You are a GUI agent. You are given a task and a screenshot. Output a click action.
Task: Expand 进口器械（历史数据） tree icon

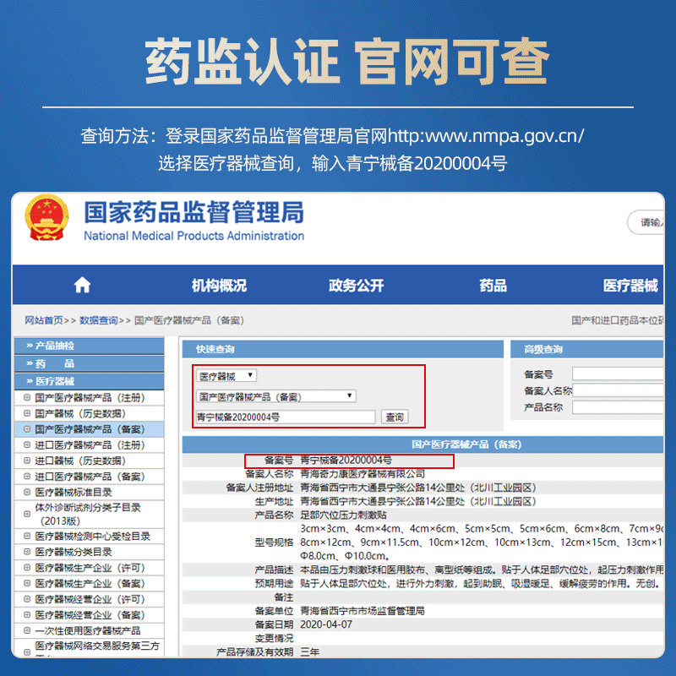(27, 461)
